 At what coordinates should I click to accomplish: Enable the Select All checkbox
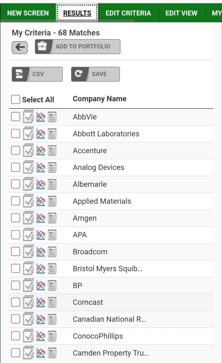[x=16, y=100]
